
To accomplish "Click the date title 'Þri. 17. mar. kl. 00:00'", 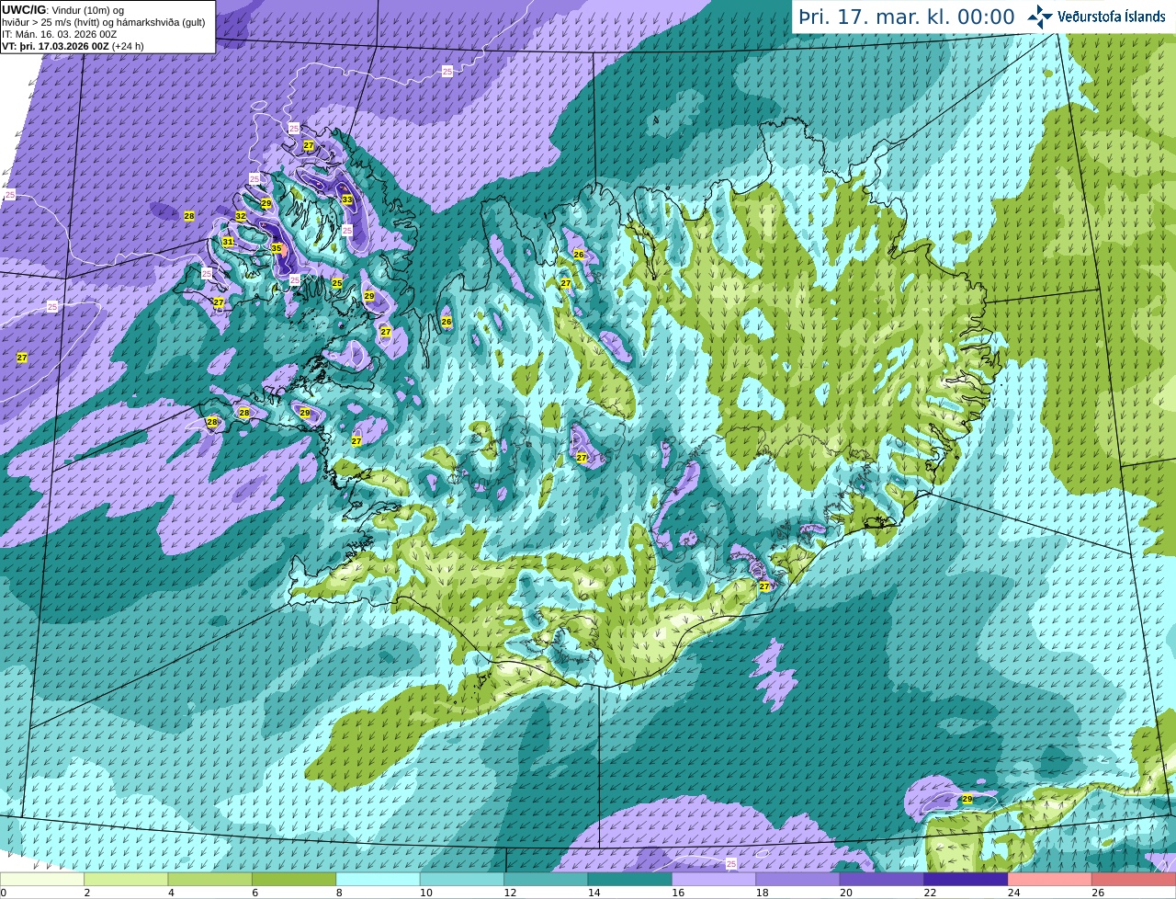I will (x=907, y=17).
